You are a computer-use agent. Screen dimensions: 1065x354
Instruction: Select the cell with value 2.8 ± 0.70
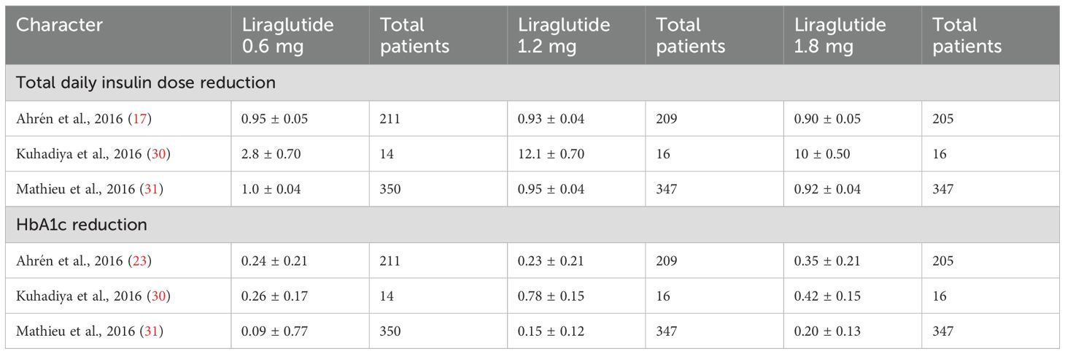point(273,155)
